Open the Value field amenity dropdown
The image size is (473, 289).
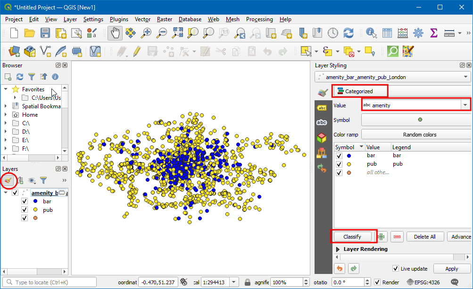coord(466,105)
